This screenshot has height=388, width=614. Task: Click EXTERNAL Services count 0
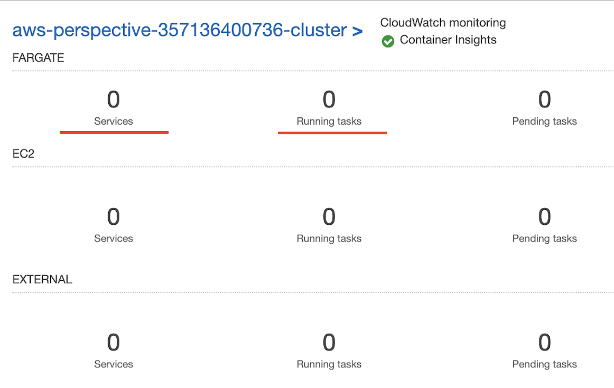pyautogui.click(x=114, y=343)
